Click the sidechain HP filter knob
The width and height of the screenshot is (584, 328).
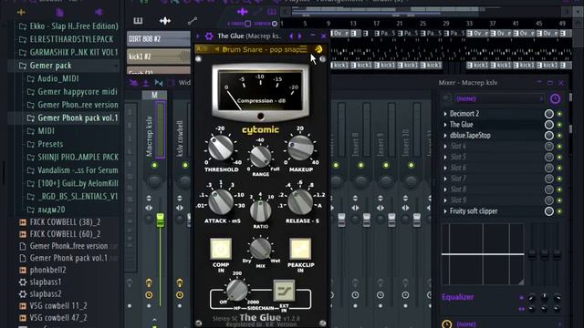pyautogui.click(x=237, y=290)
